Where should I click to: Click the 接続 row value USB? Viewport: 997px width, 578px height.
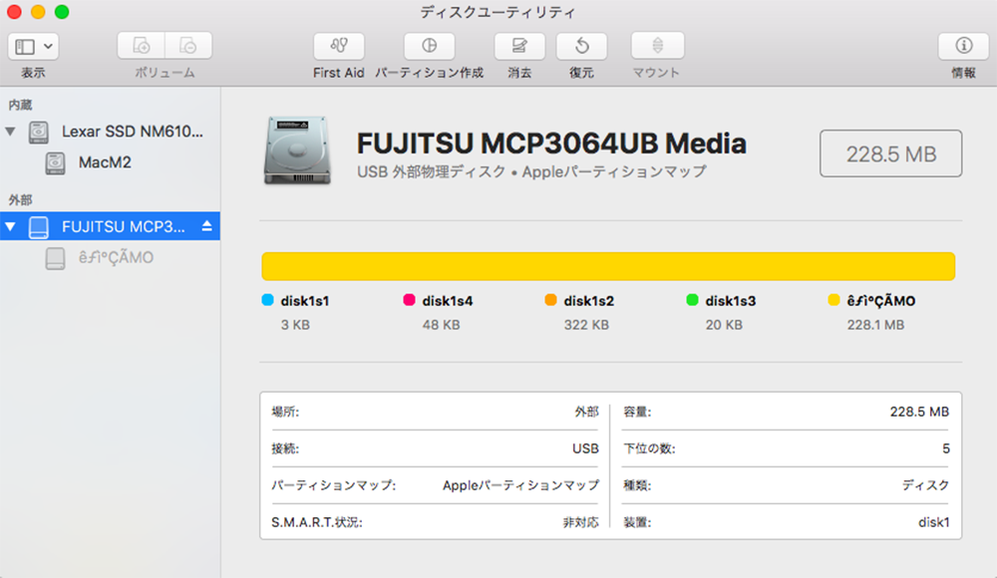pos(585,448)
